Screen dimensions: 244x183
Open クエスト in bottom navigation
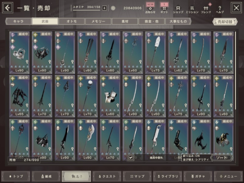[107, 176]
